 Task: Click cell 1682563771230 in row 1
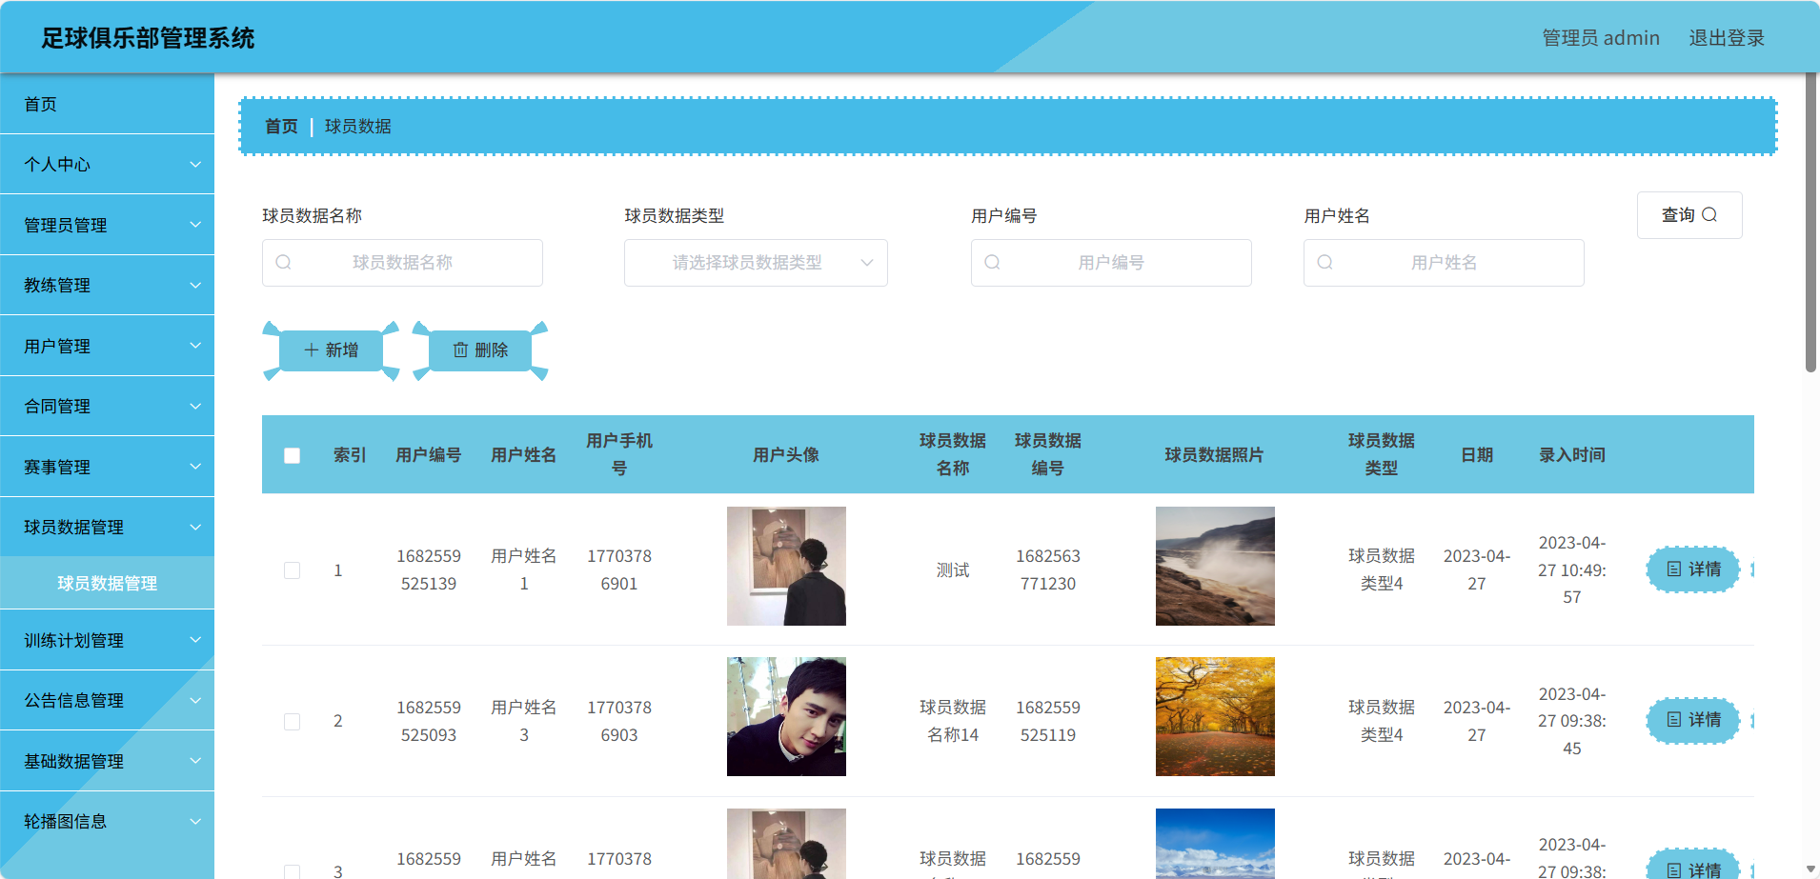pos(1048,569)
